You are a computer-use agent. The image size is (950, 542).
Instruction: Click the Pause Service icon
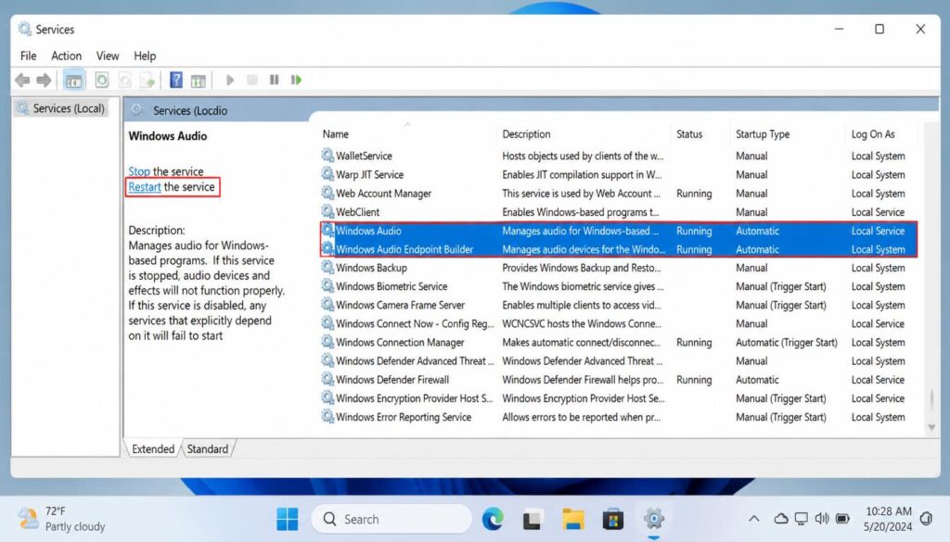[275, 80]
